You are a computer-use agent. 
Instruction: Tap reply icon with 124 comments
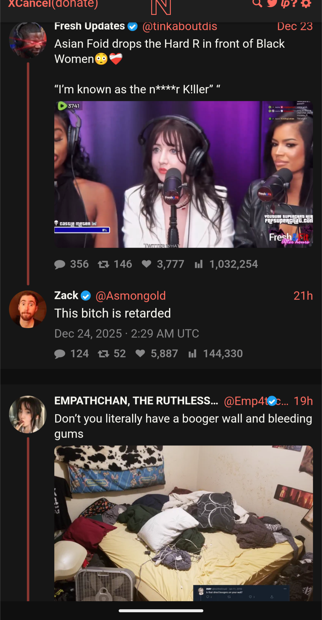60,354
